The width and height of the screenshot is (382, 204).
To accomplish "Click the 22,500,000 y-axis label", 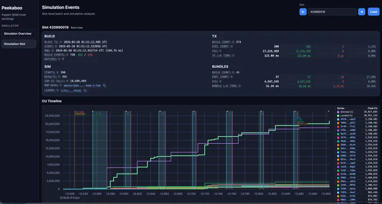I will tap(52, 116).
